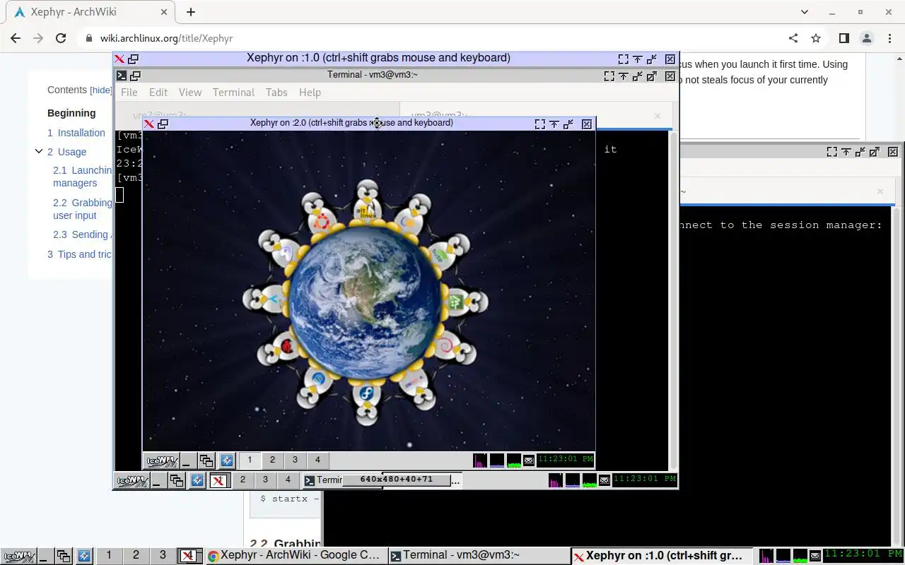Open Chrome tab search chevron
The image size is (905, 565).
pyautogui.click(x=805, y=12)
